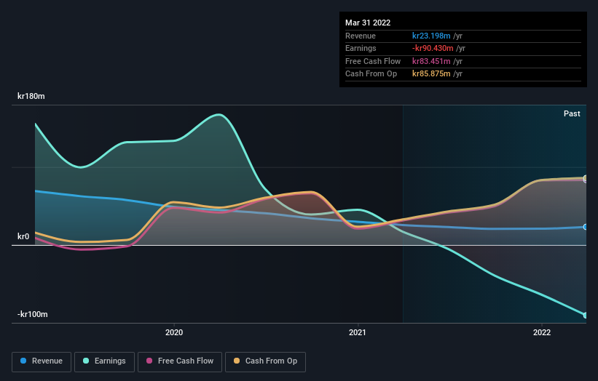Select the 2022 x-axis label
The image size is (598, 381).
542,332
